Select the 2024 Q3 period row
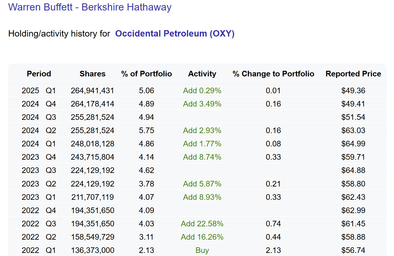The height and width of the screenshot is (256, 394). point(39,117)
